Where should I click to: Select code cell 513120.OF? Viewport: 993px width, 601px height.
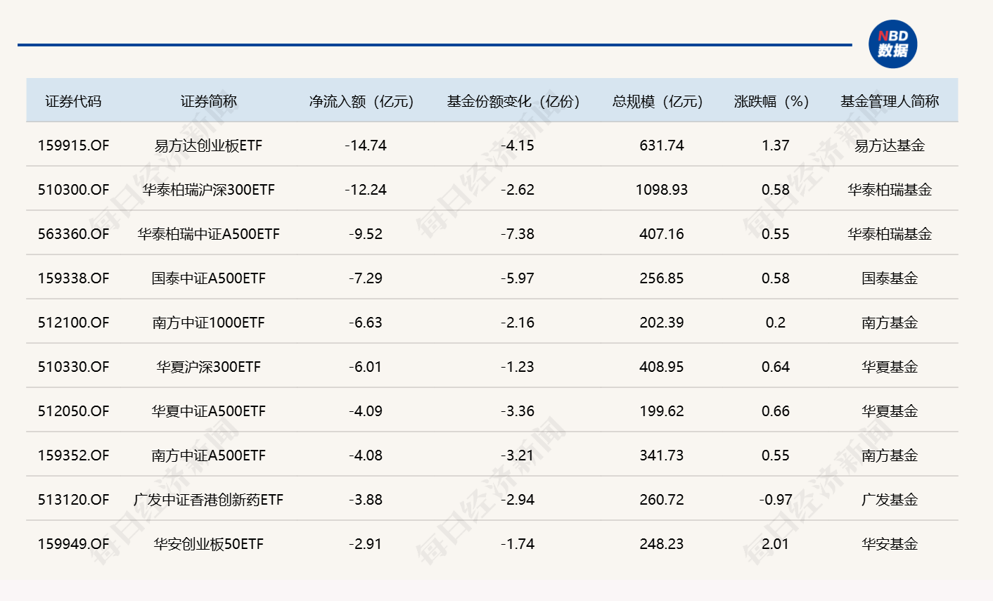point(73,500)
